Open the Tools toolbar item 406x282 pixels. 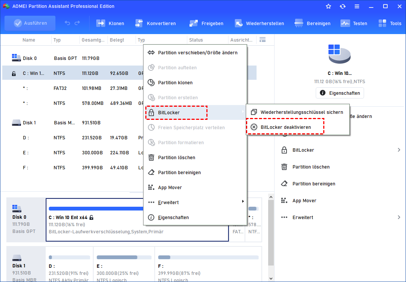[390, 23]
